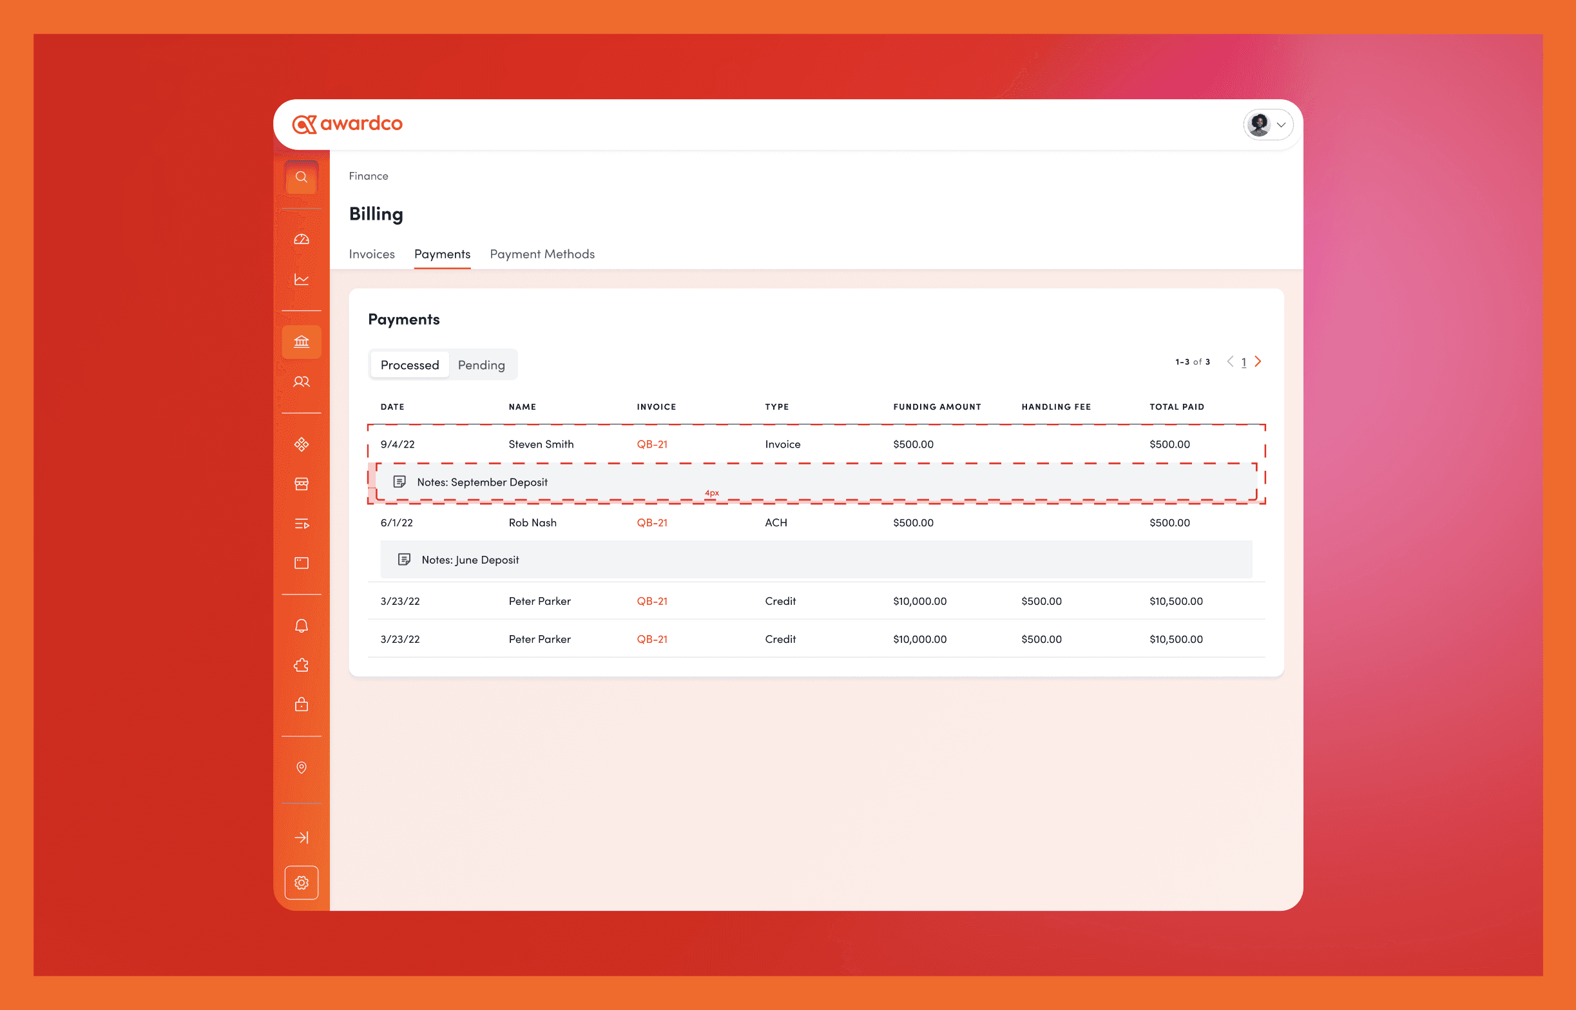Open the store shop icon
Viewport: 1576px width, 1010px height.
pos(302,484)
